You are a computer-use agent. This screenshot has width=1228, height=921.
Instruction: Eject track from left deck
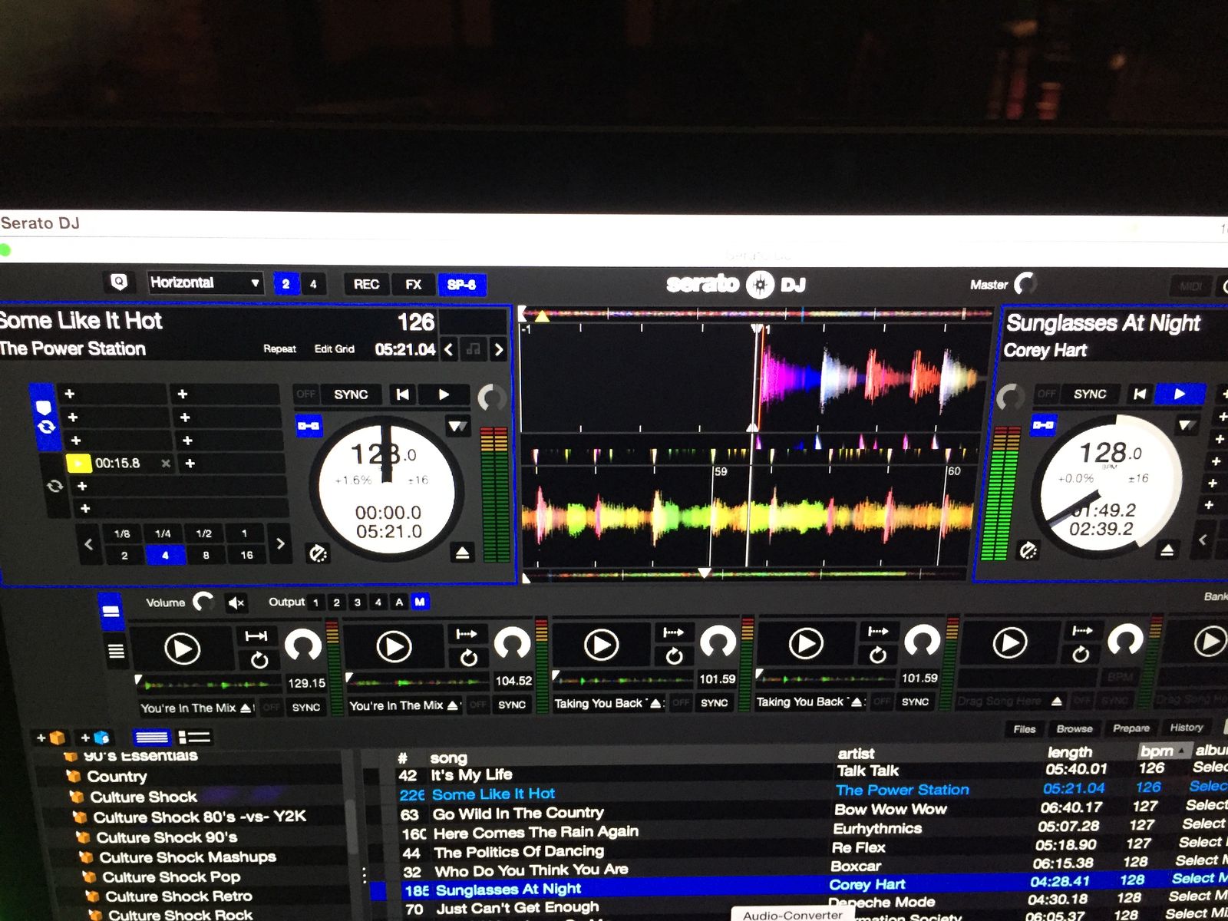tap(462, 553)
